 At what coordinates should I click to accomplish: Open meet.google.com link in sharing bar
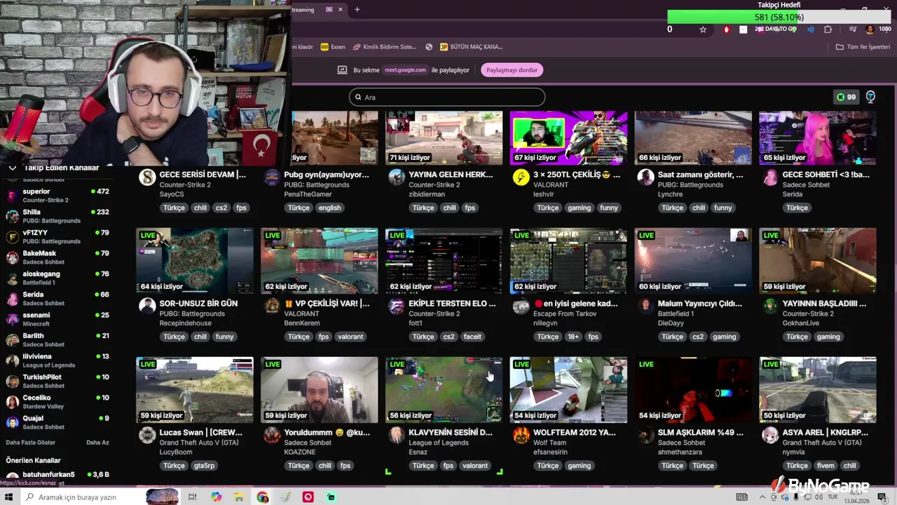405,69
